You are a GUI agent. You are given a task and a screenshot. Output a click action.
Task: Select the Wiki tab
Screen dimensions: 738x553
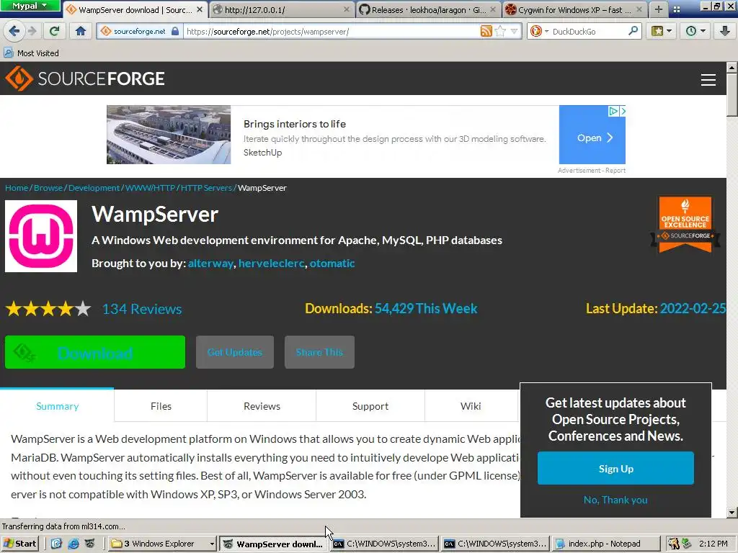click(471, 406)
